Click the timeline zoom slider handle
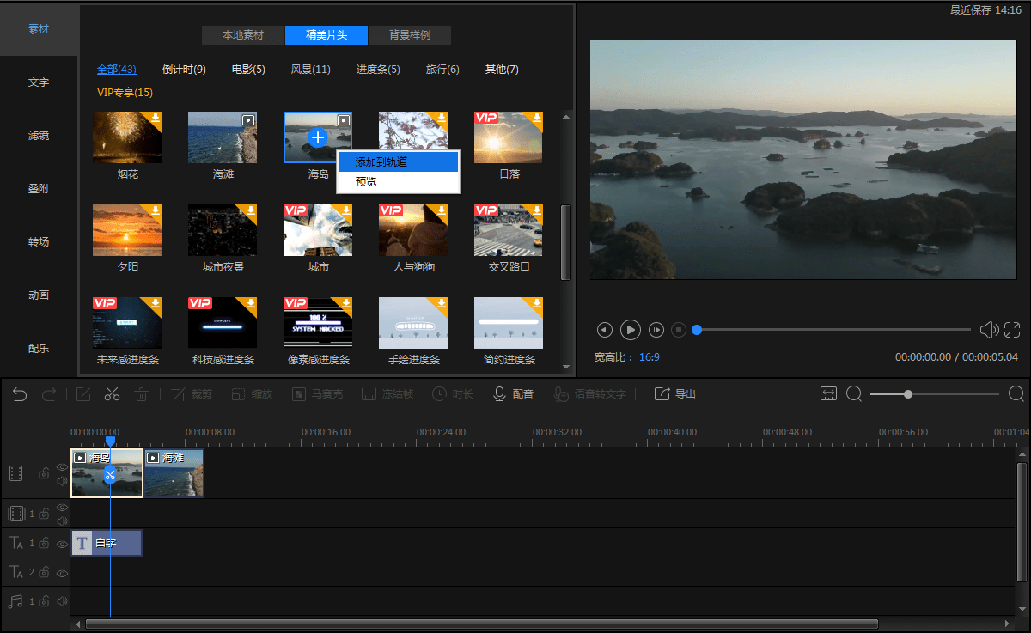1031x633 pixels. (x=907, y=394)
